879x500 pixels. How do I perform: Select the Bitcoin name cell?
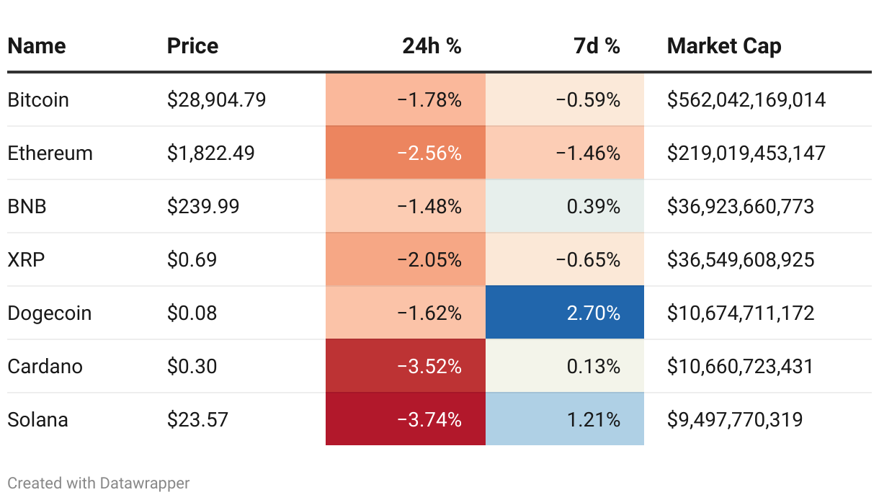point(38,99)
